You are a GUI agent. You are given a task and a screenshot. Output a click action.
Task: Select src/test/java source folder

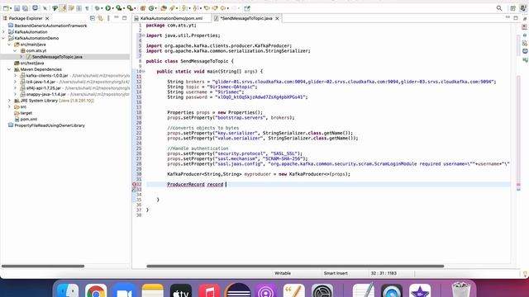click(x=32, y=63)
